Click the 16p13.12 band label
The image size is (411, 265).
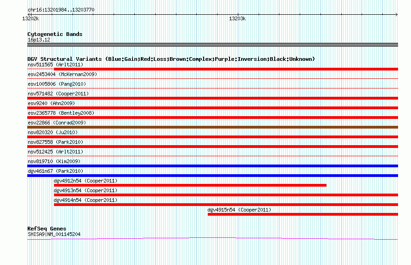pos(39,40)
